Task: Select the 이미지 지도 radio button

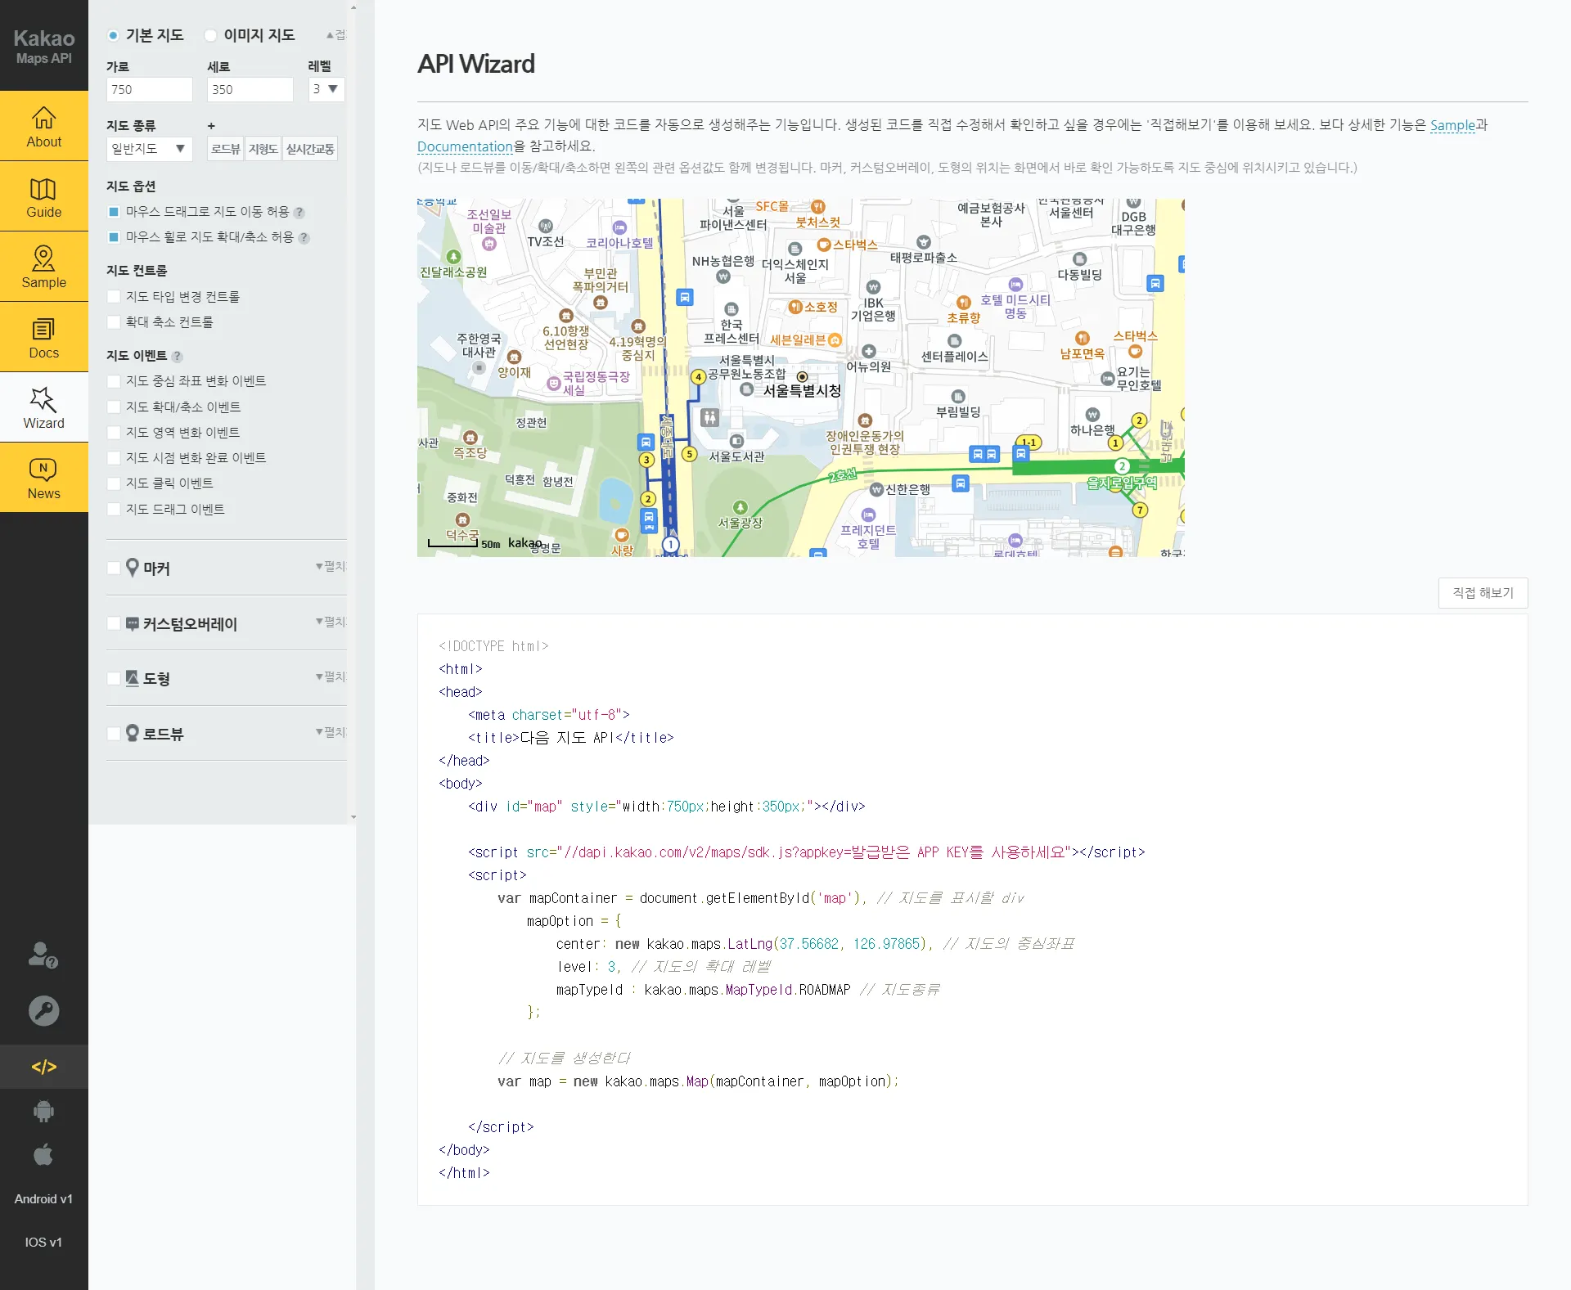Action: (211, 35)
